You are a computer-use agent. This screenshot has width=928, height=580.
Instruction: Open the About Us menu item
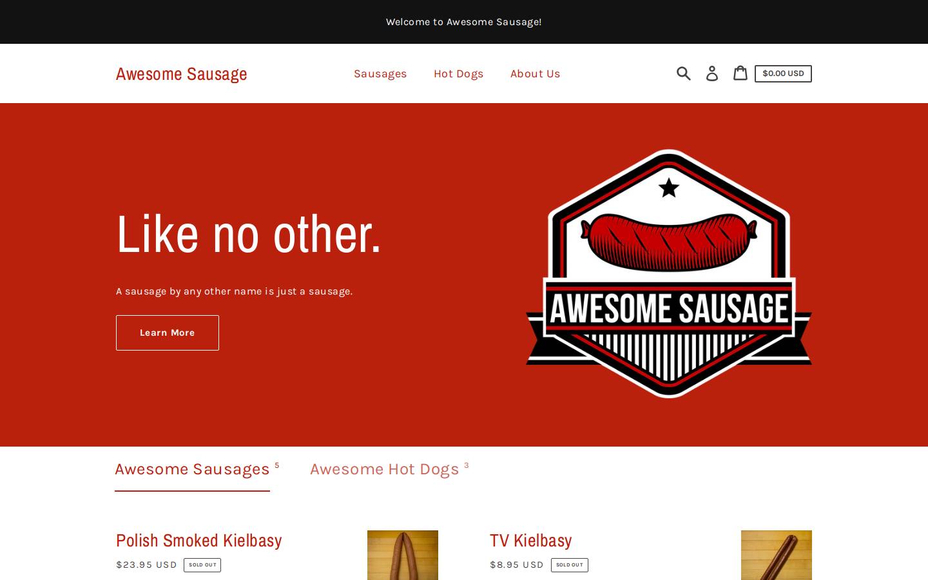tap(535, 73)
